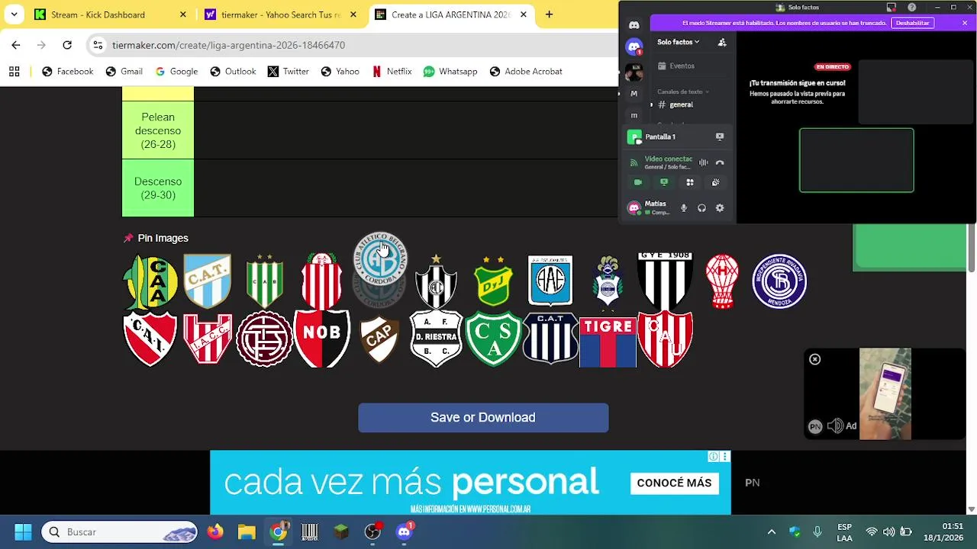Select the Lanús maroon round badge

pos(265,339)
